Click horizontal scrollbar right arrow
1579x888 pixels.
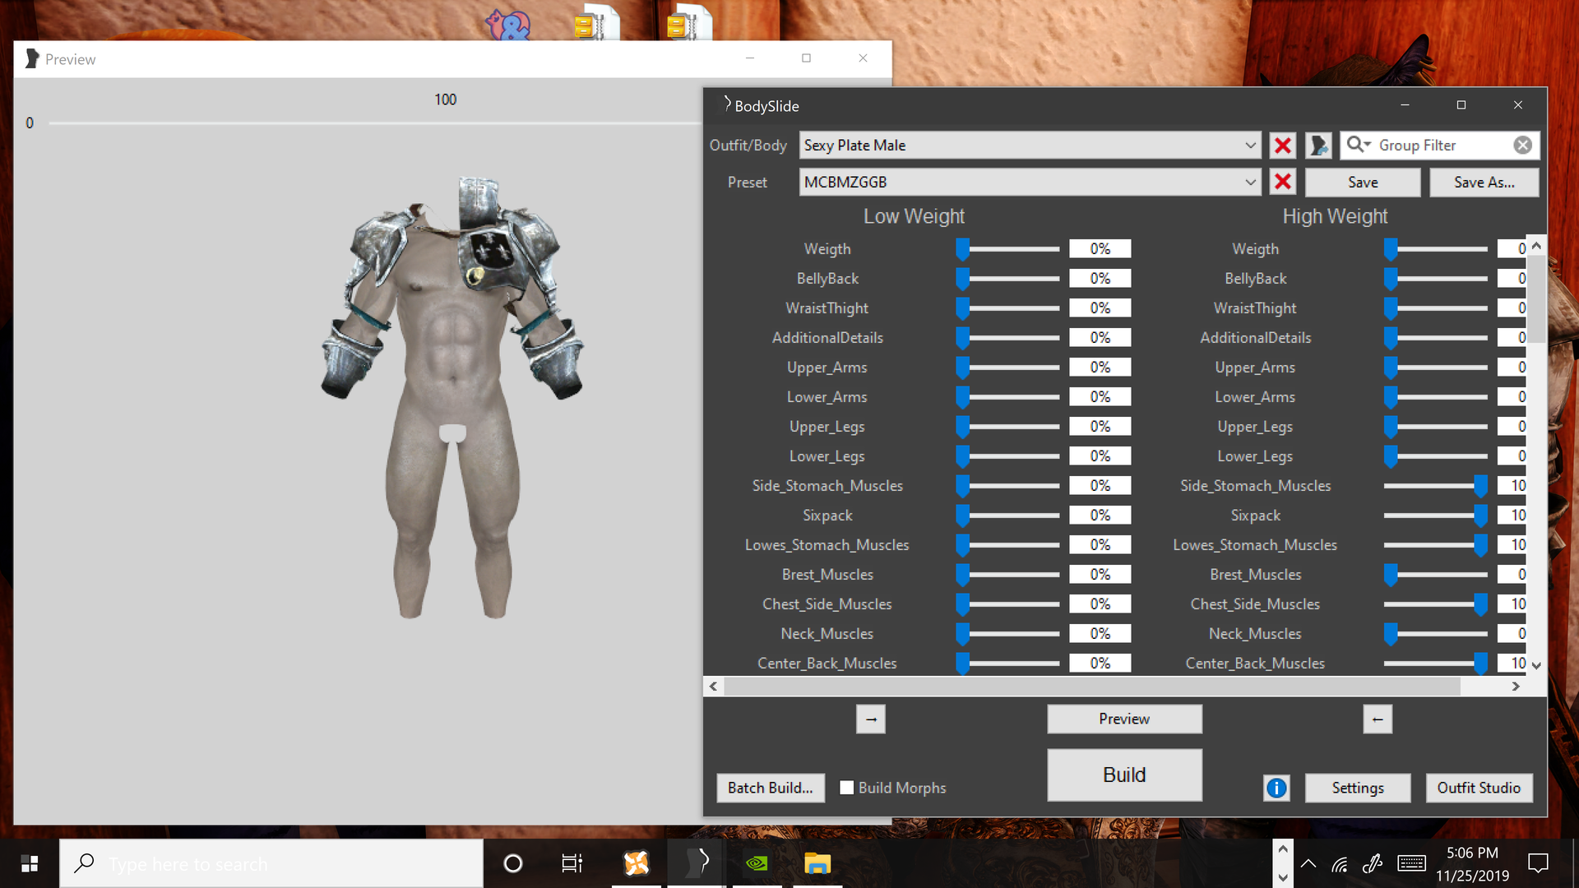[1516, 686]
